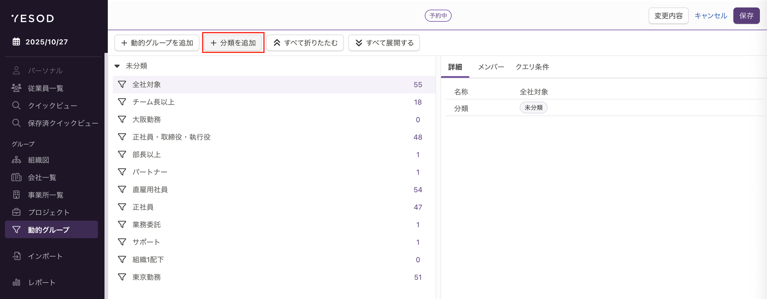767x299 pixels.
Task: Expand all with すべて展開する
Action: (x=384, y=43)
